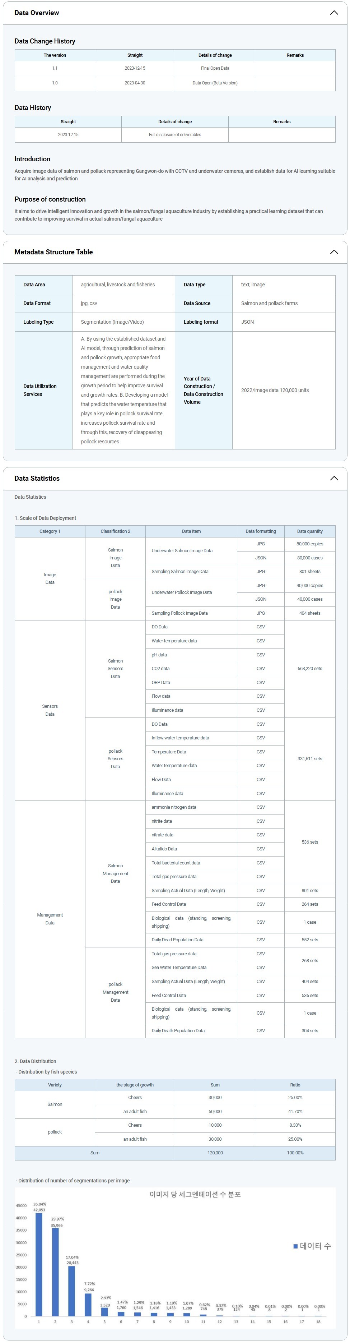350x1343 pixels.
Task: Click the "Category 1" column header
Action: (50, 531)
